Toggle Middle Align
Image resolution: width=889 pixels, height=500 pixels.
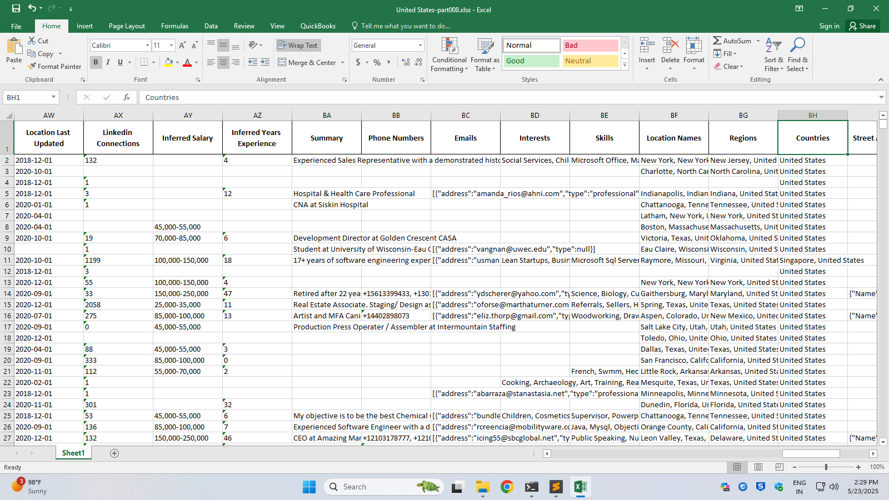click(x=223, y=45)
